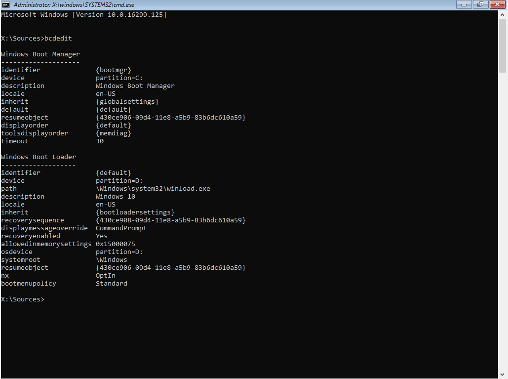Click the last 'X:\Sources>' prompt line
This screenshot has height=379, width=508.
pos(23,299)
